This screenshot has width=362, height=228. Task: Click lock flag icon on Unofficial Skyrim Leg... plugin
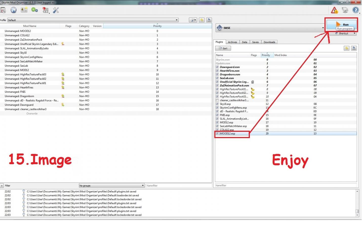point(253,82)
